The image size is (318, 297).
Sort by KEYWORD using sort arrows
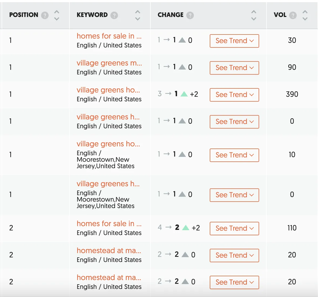(138, 15)
